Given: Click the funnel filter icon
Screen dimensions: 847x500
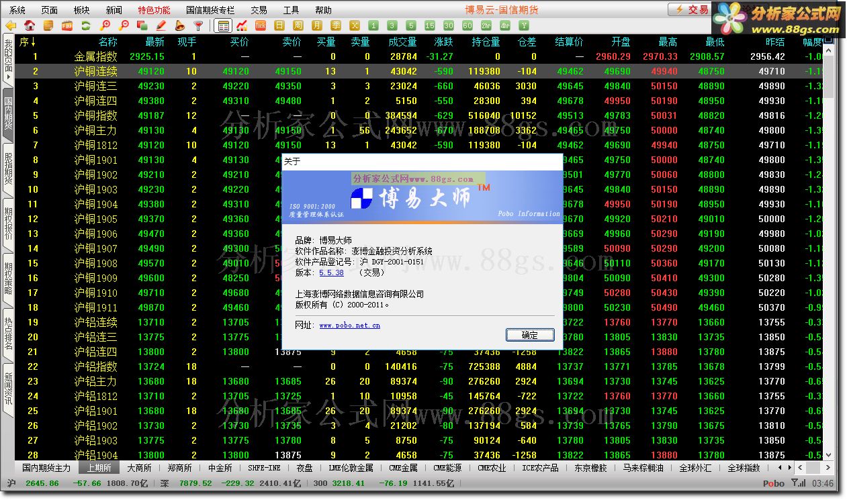Looking at the screenshot, I should click(x=198, y=26).
